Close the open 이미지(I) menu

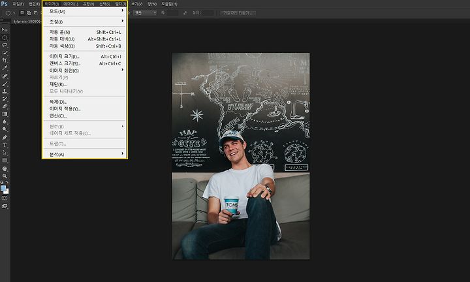pos(52,4)
